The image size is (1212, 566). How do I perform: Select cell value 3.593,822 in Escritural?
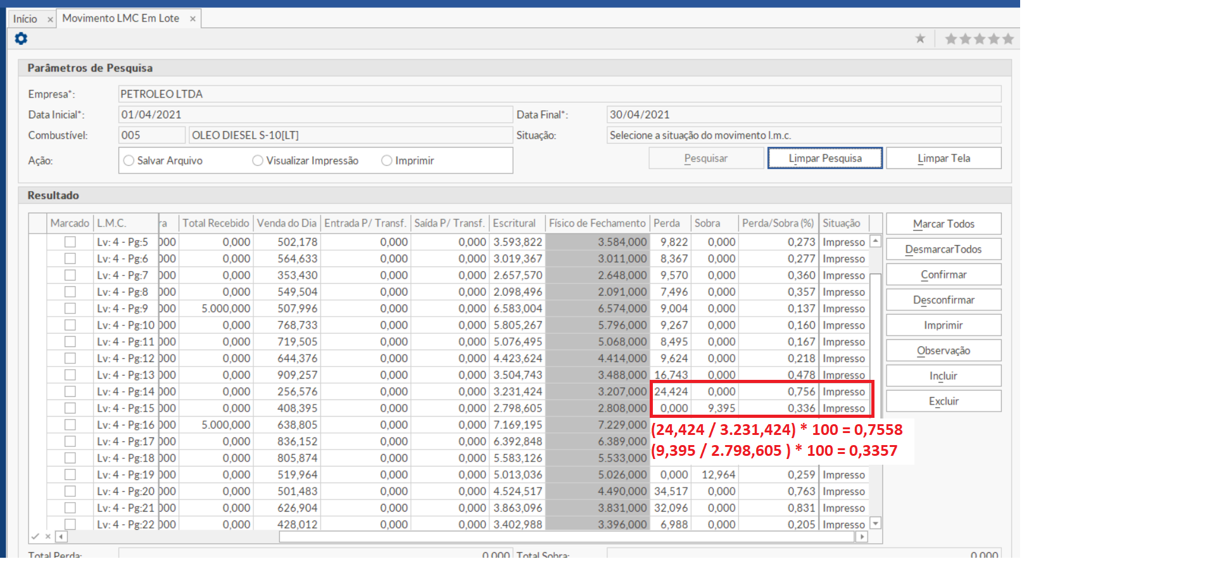[517, 242]
